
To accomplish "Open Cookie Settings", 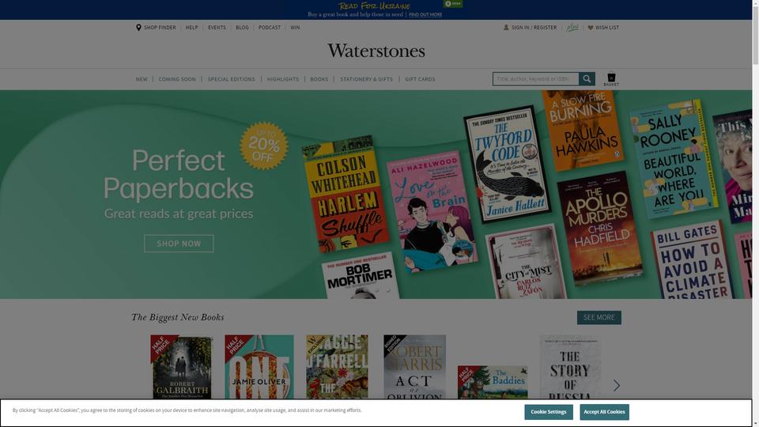I will [549, 412].
